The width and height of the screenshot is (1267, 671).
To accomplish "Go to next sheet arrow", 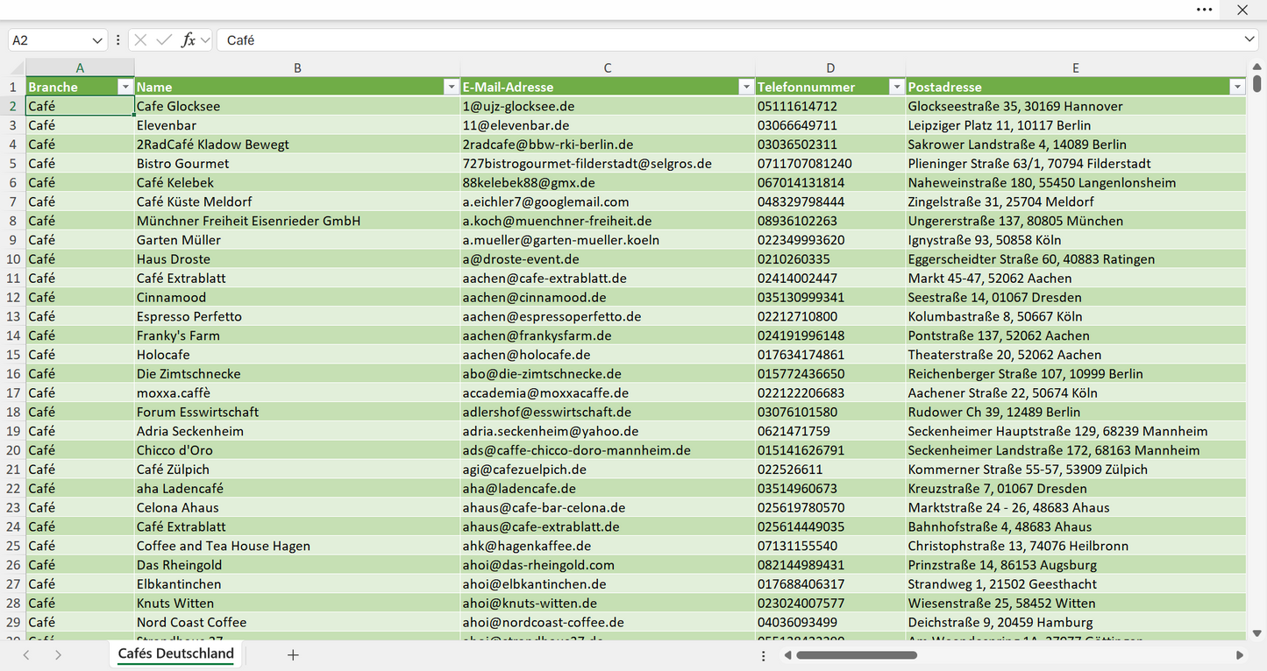I will 58,654.
